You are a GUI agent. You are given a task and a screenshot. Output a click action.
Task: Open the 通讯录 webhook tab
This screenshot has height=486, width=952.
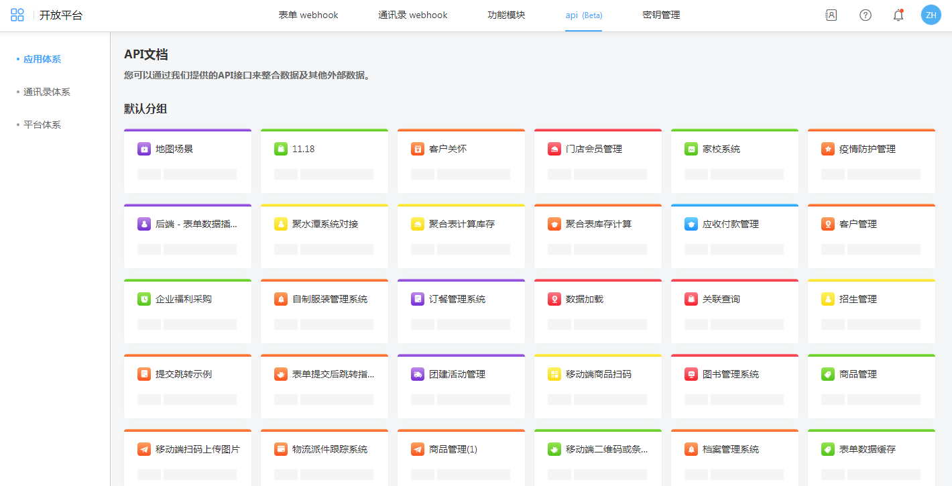(x=412, y=15)
